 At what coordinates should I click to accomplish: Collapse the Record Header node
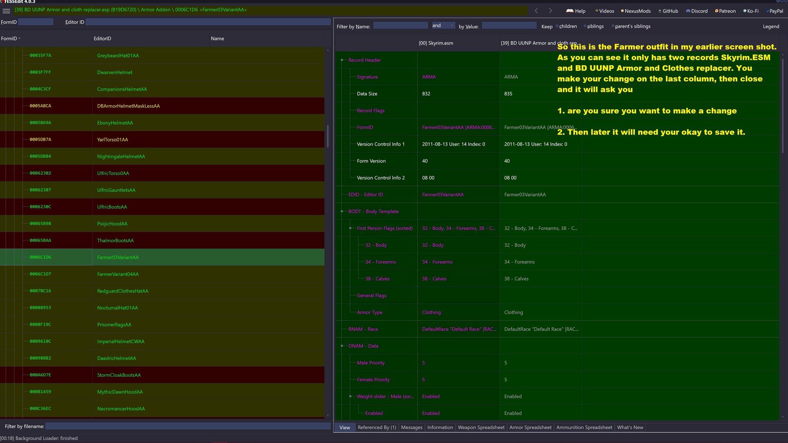pyautogui.click(x=342, y=60)
